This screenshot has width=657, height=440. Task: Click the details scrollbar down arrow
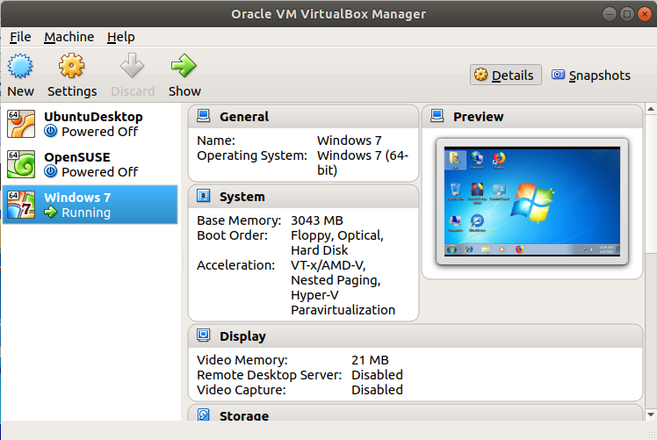click(x=651, y=415)
